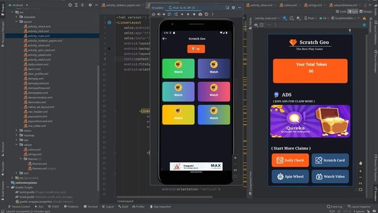Image resolution: width=378 pixels, height=213 pixels.
Task: Select activity_main.xml in project tree
Action: coord(53,36)
